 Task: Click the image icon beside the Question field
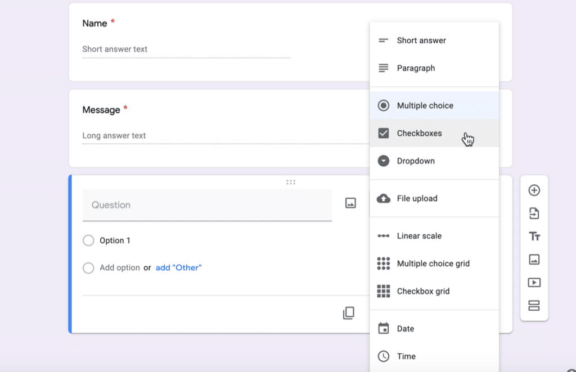point(350,203)
